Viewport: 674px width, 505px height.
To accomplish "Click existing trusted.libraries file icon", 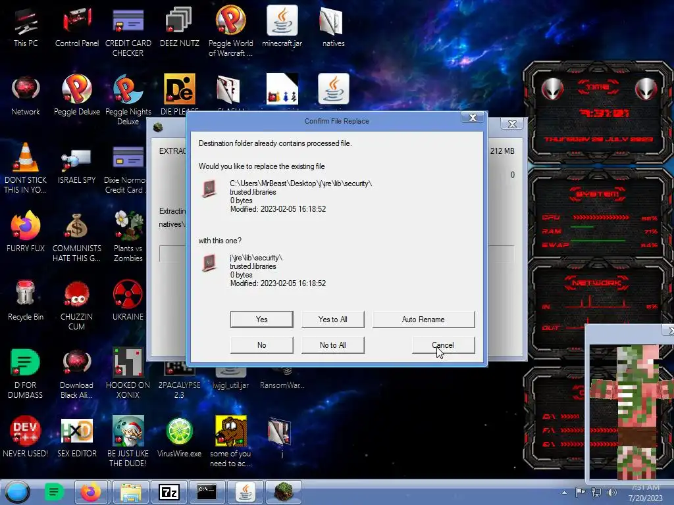I will point(209,189).
